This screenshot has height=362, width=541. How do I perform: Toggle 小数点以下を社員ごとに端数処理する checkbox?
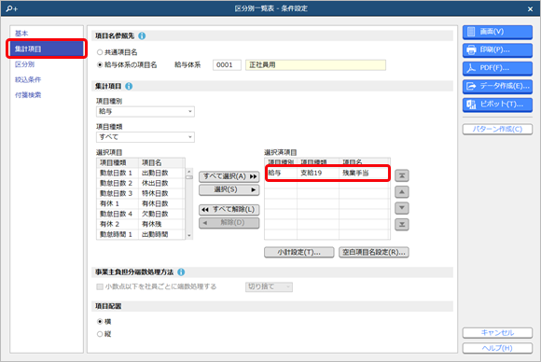(x=100, y=286)
